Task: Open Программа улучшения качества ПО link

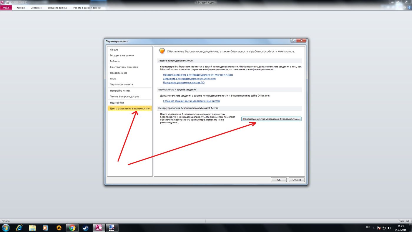Action: point(184,82)
